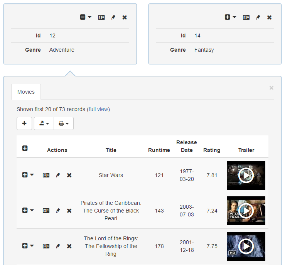Screen dimensions: 285x265
Task: Click view card icon for Adventure genre
Action: pos(101,17)
